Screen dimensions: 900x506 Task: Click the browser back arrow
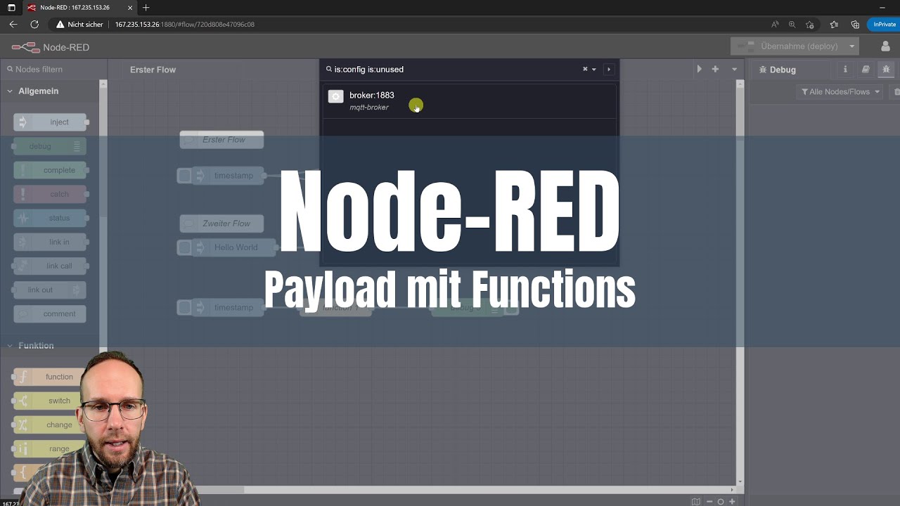coord(13,24)
